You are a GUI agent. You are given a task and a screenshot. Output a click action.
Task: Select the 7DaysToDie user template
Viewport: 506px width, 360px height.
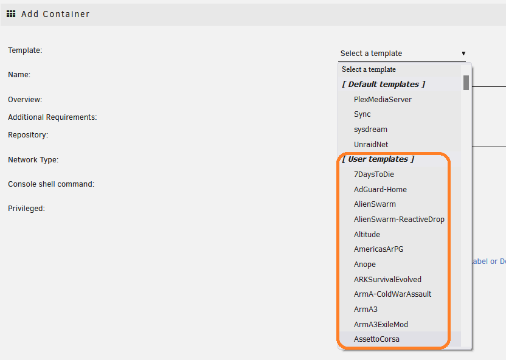[x=400, y=174]
